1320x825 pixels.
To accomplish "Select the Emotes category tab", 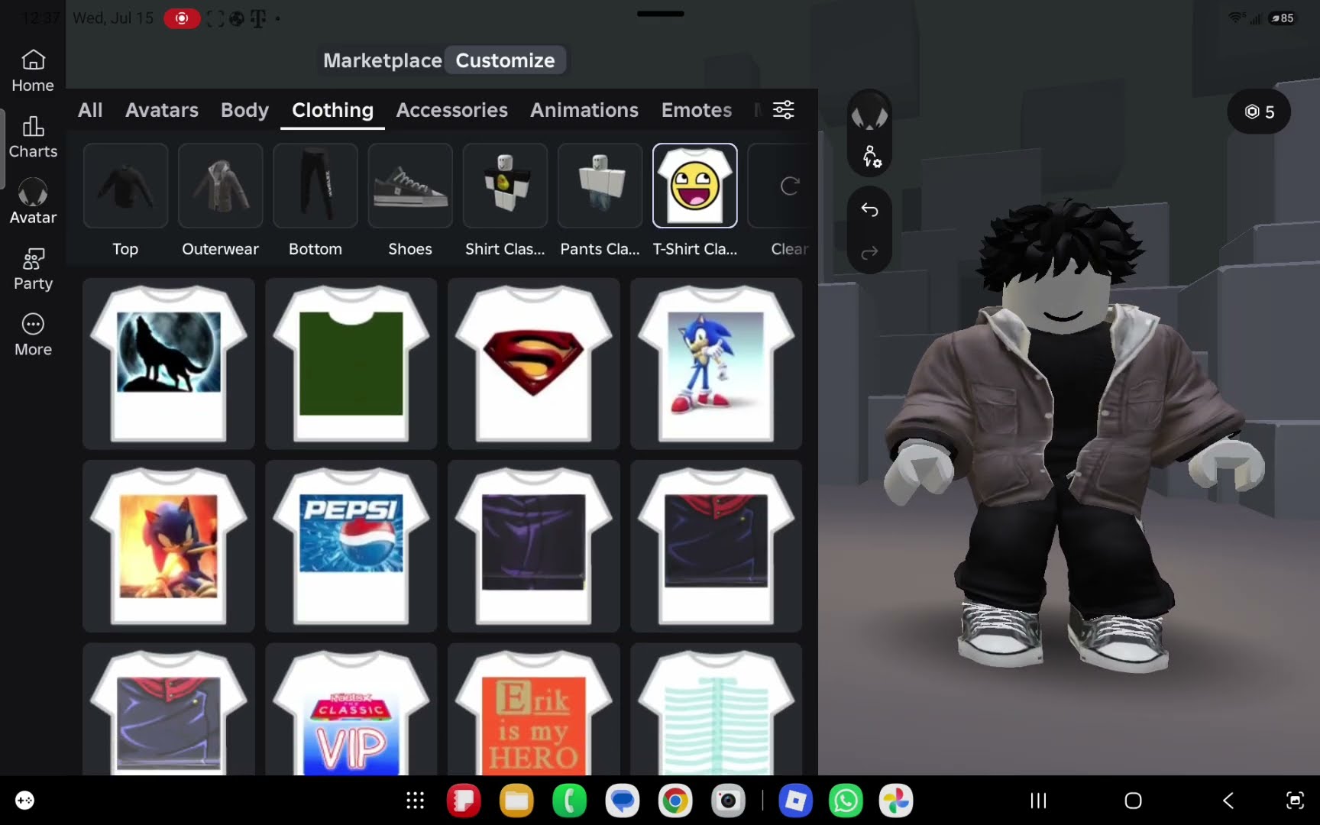I will 696,110.
